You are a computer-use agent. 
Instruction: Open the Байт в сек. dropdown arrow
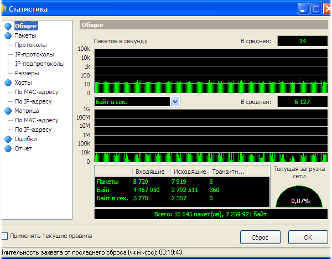tap(175, 102)
